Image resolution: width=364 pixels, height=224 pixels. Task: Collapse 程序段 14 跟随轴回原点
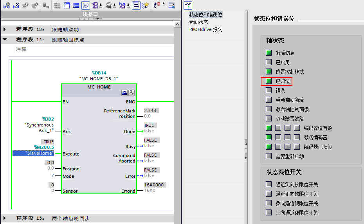click(5, 40)
